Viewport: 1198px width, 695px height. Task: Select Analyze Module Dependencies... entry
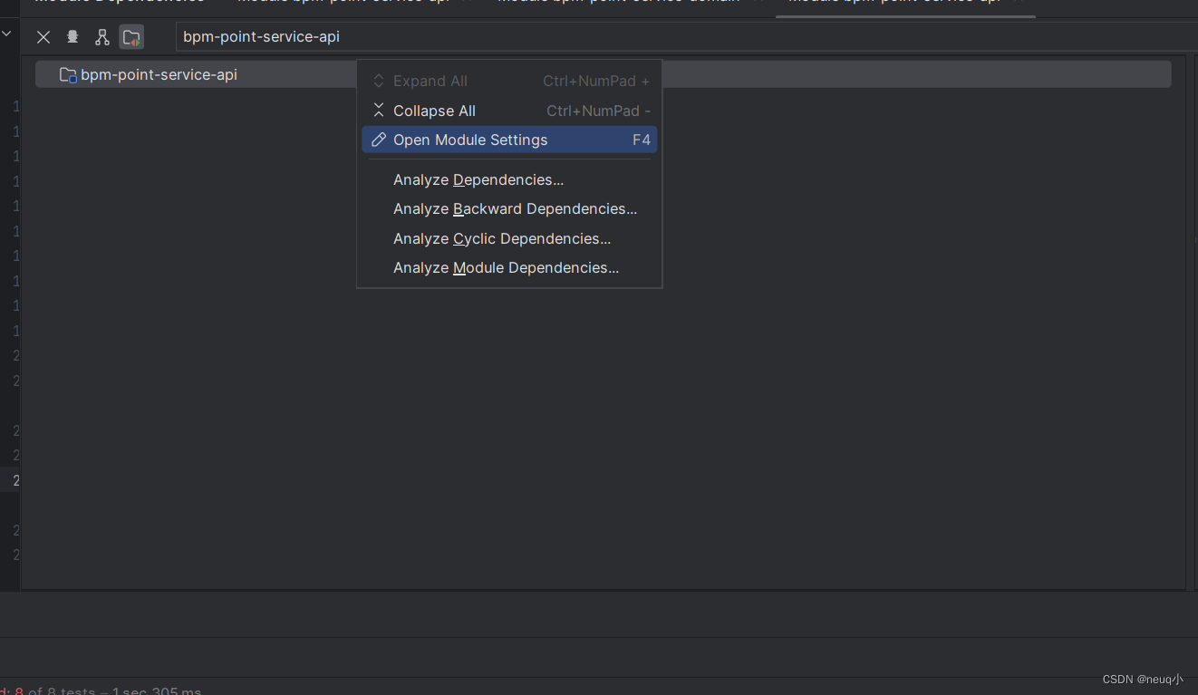(509, 267)
